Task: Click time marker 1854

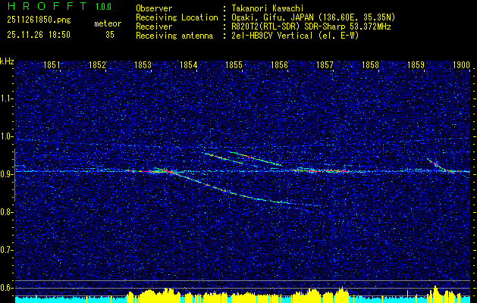Action: (188, 64)
